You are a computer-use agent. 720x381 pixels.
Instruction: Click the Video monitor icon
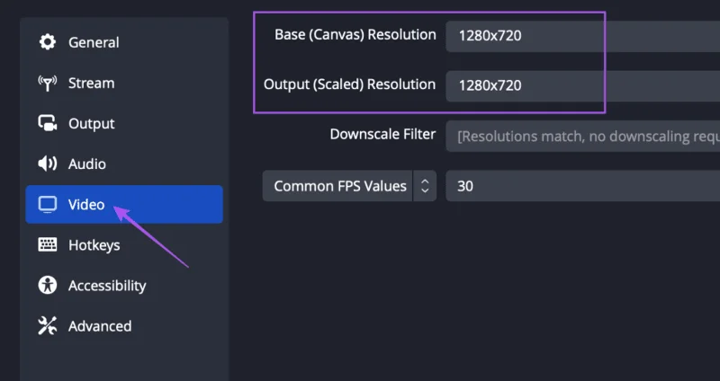(48, 205)
